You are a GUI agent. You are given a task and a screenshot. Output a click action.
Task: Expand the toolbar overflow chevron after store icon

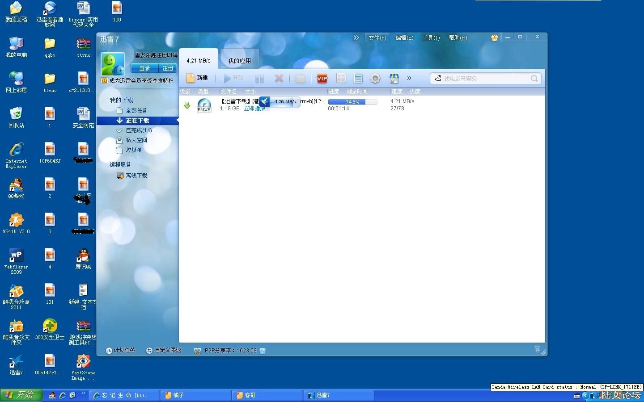pos(409,78)
